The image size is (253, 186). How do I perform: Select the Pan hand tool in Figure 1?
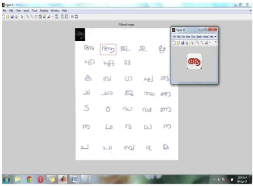click(36, 17)
